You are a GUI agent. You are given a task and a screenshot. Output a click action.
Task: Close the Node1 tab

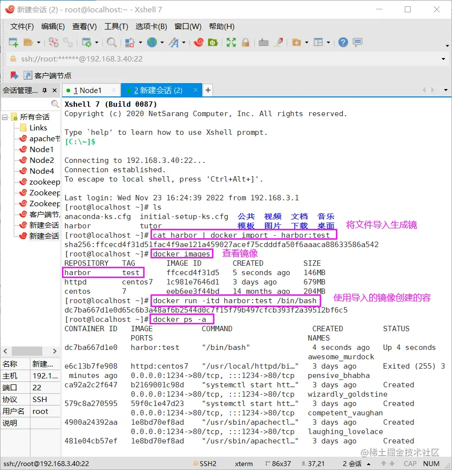click(114, 90)
